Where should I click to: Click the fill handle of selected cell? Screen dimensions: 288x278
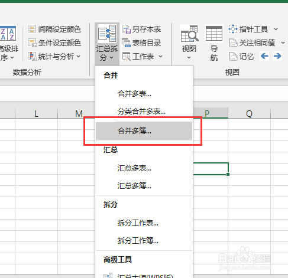point(228,174)
